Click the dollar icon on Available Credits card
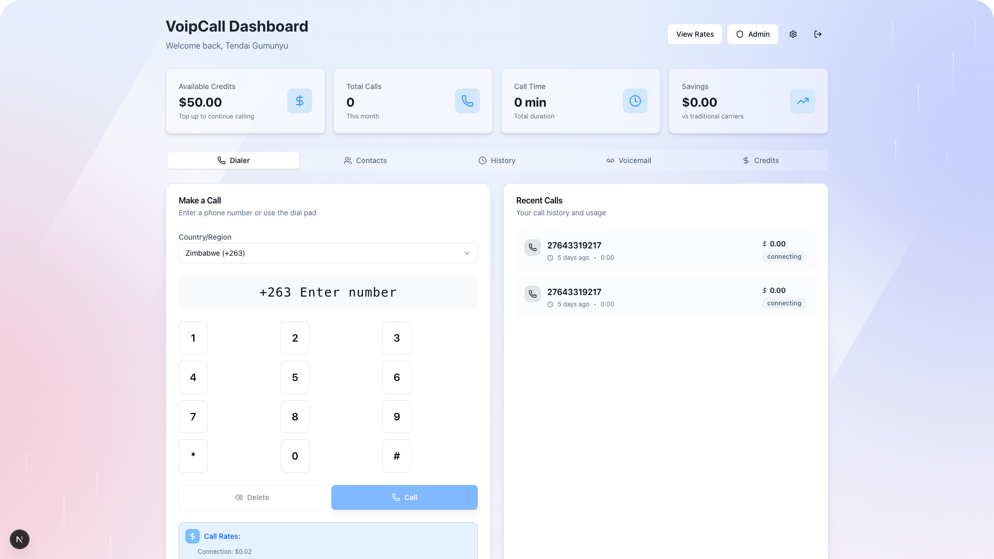This screenshot has width=994, height=559. point(299,101)
